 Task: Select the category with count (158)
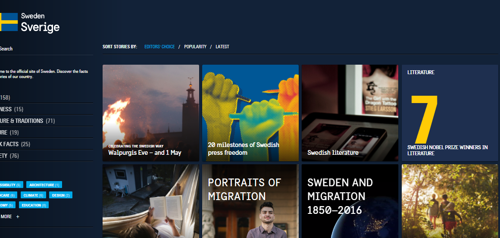(x=46, y=97)
